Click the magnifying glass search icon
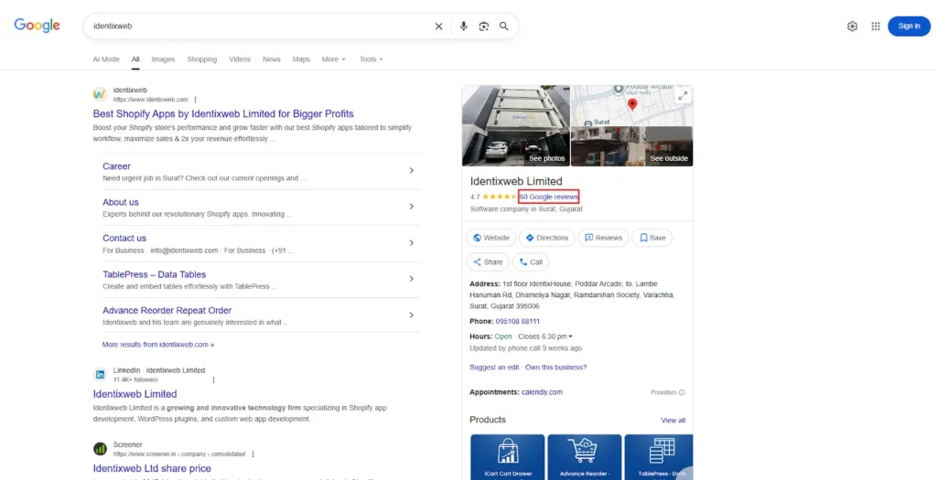937x480 pixels. click(504, 27)
